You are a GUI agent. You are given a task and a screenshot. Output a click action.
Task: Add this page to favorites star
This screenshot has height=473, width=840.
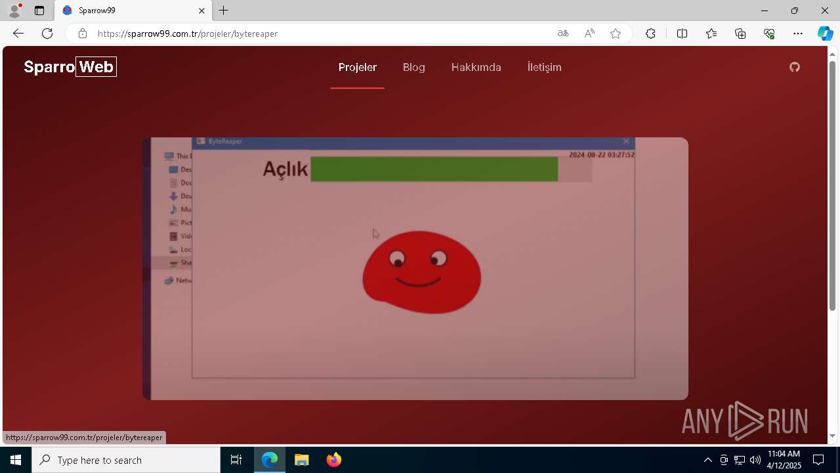(x=616, y=34)
